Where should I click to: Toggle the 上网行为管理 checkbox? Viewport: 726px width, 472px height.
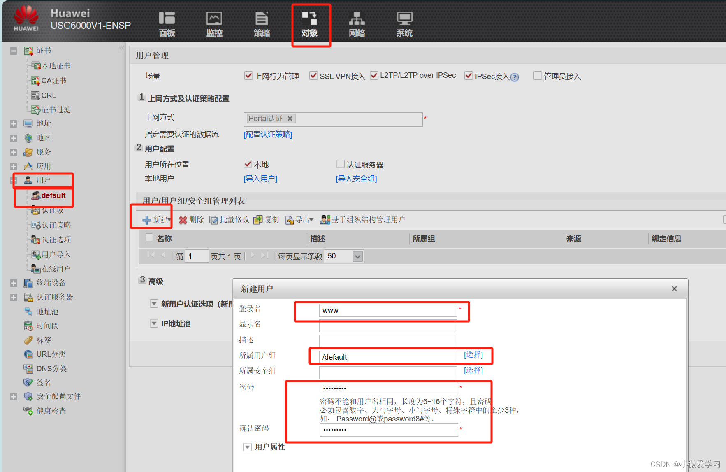tap(248, 76)
